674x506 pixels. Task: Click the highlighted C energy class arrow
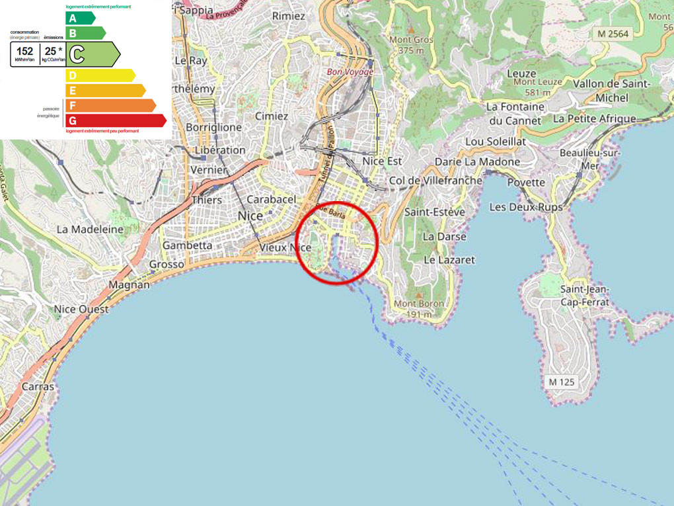[x=93, y=54]
